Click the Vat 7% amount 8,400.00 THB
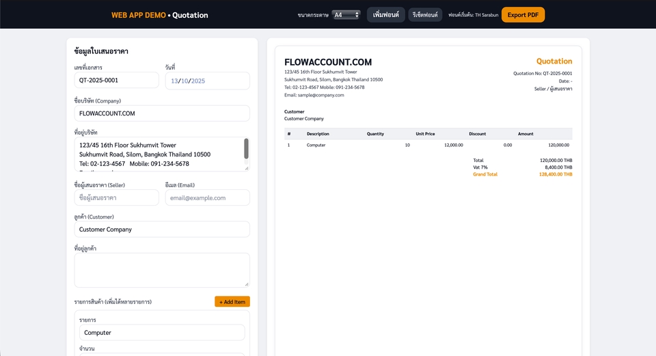The image size is (656, 356). pos(558,167)
